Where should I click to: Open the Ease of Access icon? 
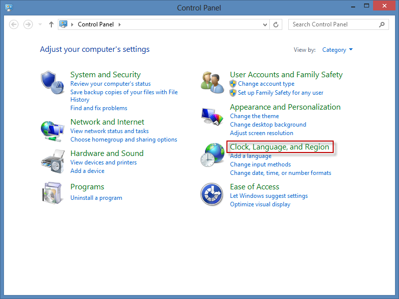click(x=212, y=194)
